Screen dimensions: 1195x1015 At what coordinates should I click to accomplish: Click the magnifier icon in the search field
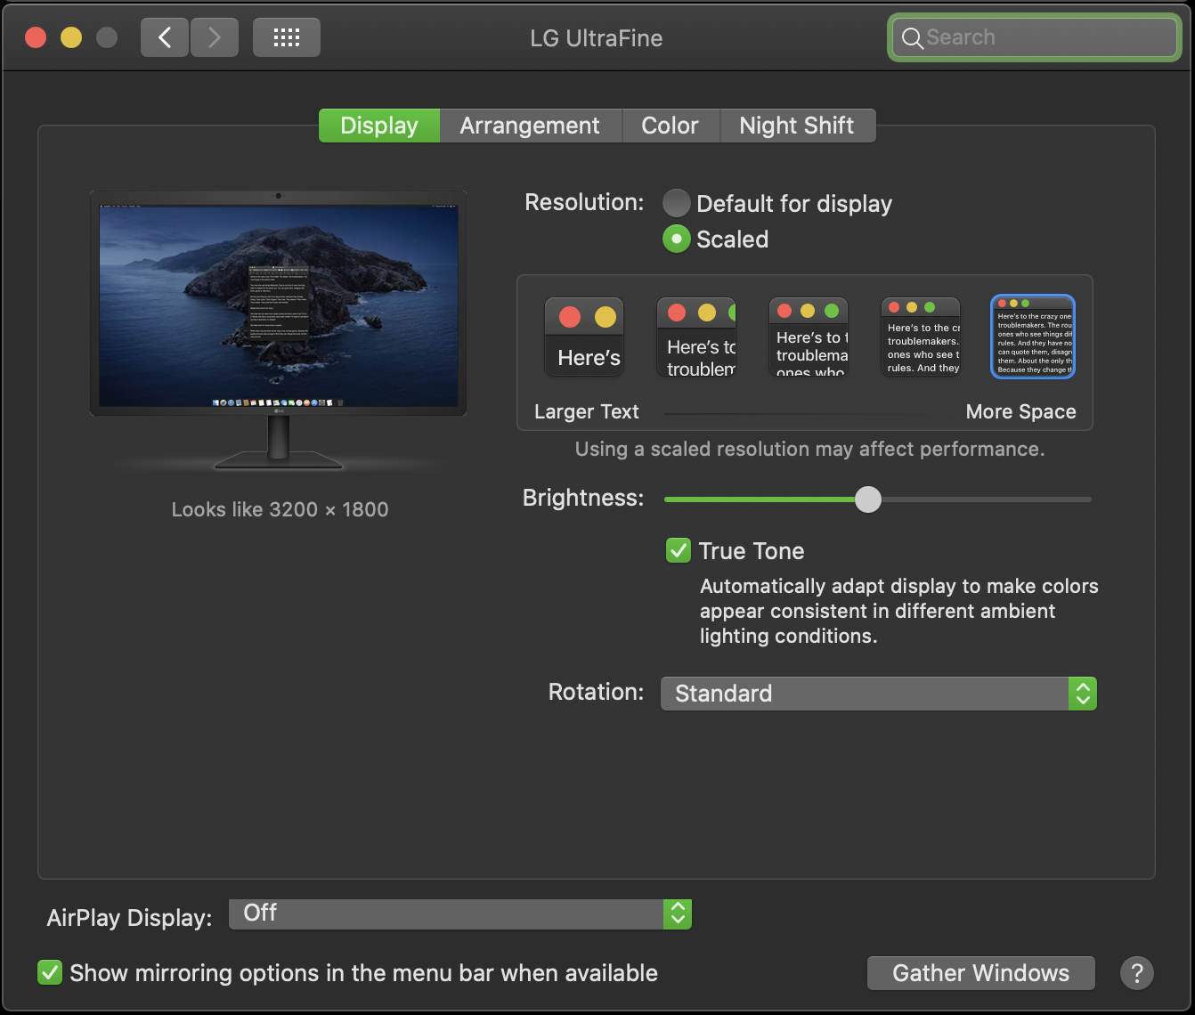click(912, 37)
